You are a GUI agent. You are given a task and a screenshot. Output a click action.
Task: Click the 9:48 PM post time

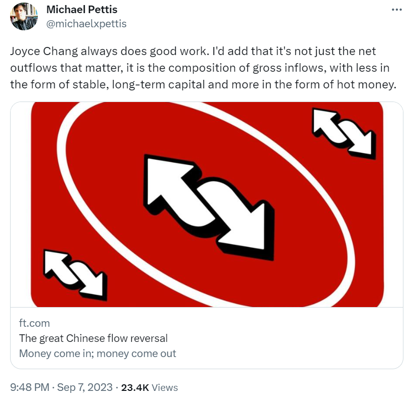(x=30, y=387)
